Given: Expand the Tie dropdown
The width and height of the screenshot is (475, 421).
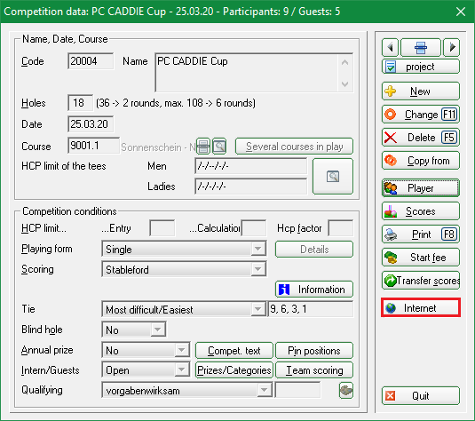Looking at the screenshot, I should tap(258, 309).
